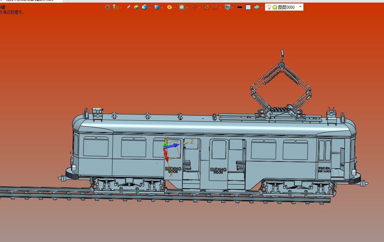This screenshot has height=242, width=384.
Task: Select the pencil sketch tool icon
Action: [x=128, y=7]
